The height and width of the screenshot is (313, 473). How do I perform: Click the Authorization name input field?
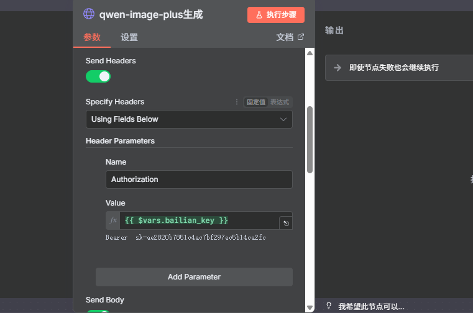pyautogui.click(x=199, y=179)
